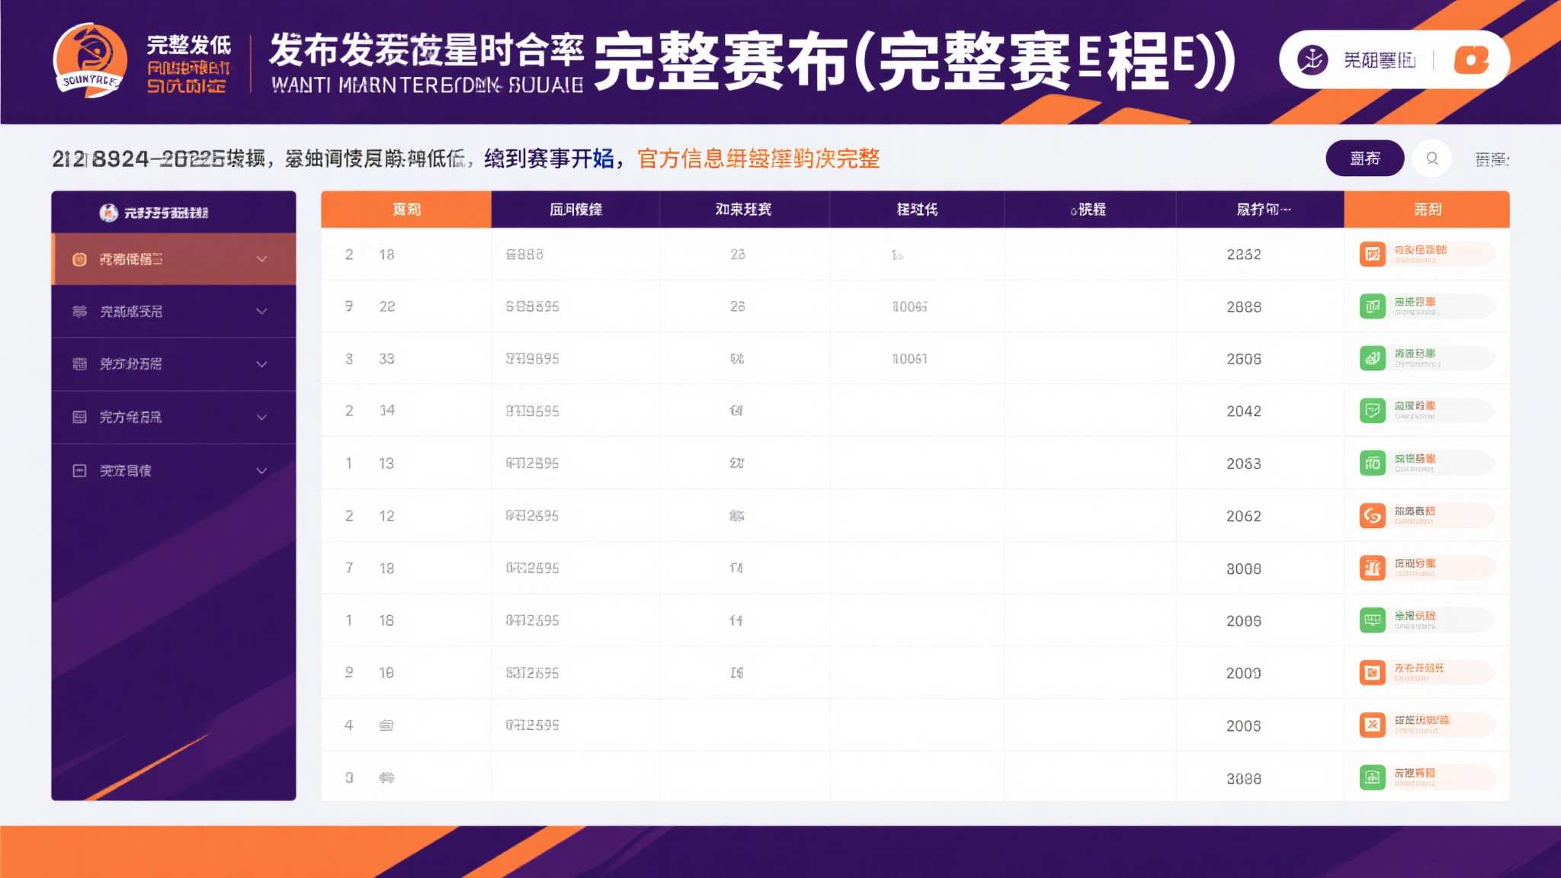Open the last sidebar section's chevron
Image resolution: width=1561 pixels, height=878 pixels.
tap(261, 470)
